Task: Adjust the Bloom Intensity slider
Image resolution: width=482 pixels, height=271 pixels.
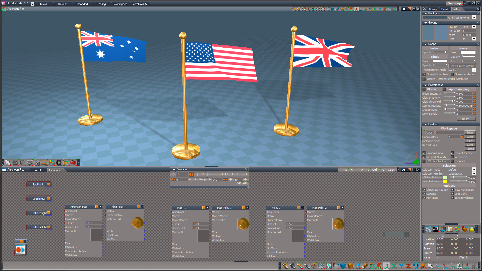Action: click(449, 93)
